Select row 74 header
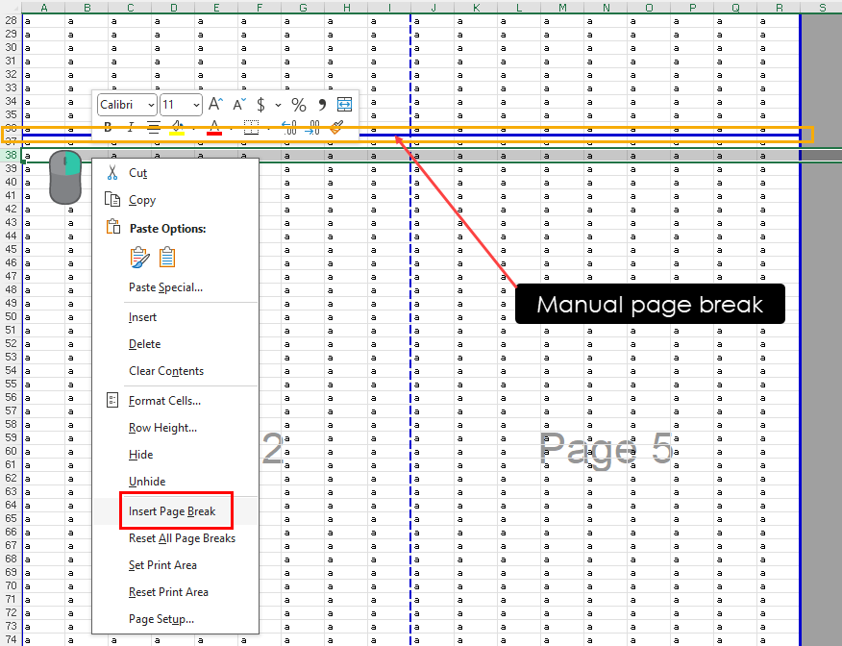Image resolution: width=842 pixels, height=646 pixels. click(x=11, y=639)
